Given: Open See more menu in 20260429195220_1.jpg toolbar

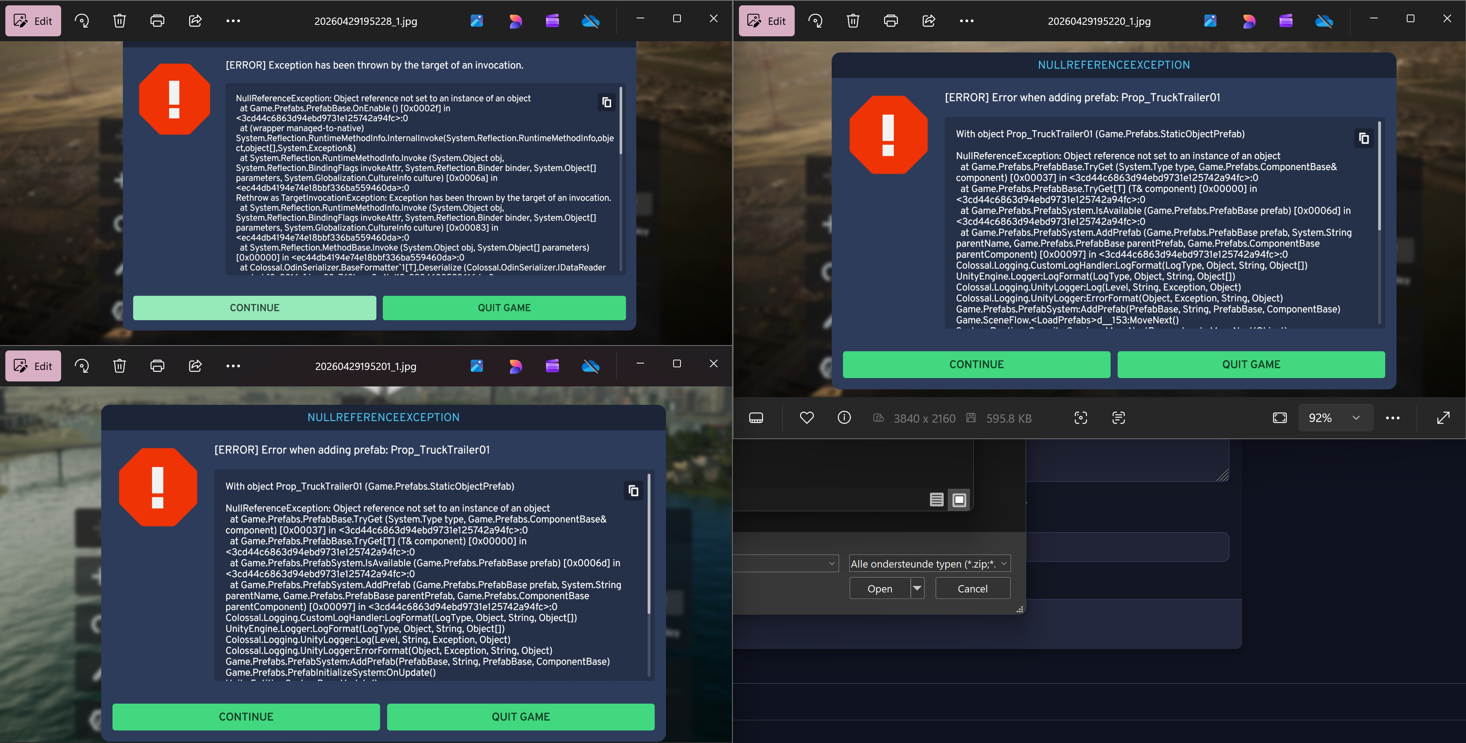Looking at the screenshot, I should [966, 21].
